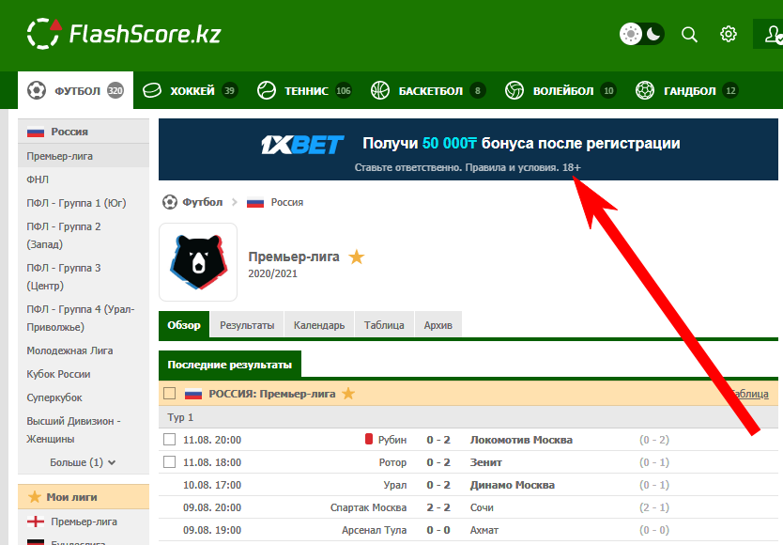Switch to the Таблица tab
Viewport: 783px width, 545px height.
click(384, 325)
